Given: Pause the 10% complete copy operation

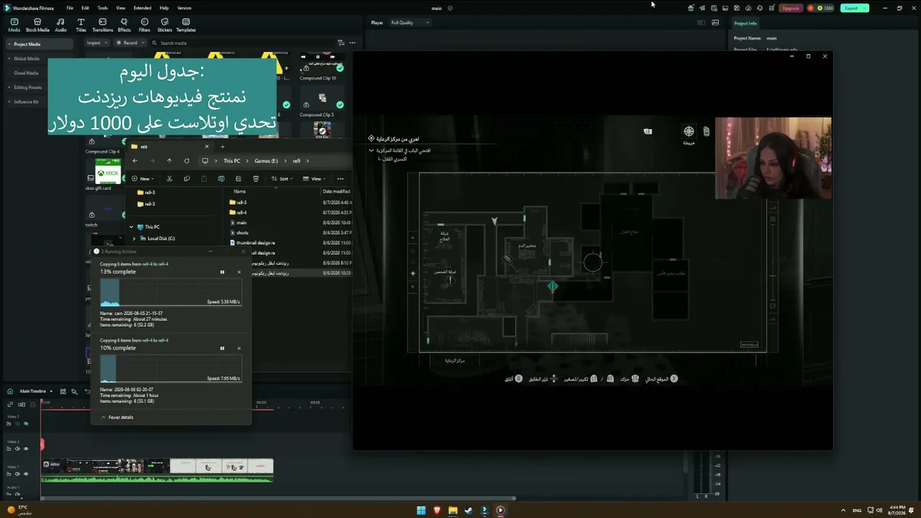Looking at the screenshot, I should (x=222, y=348).
